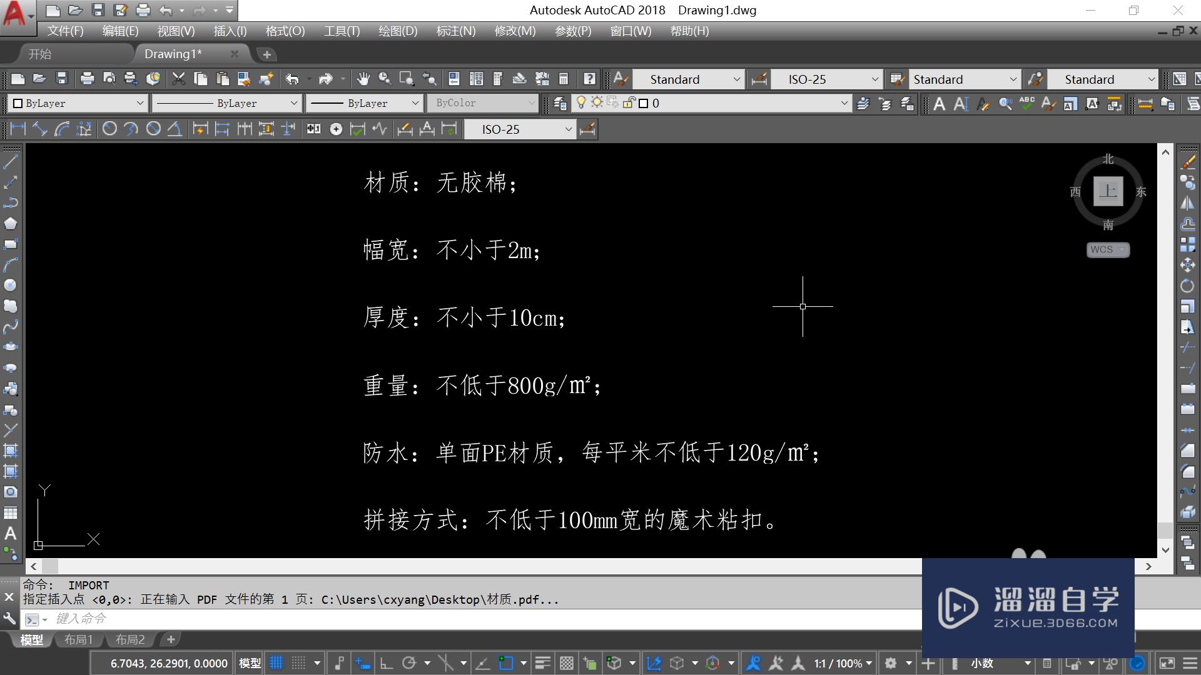The height and width of the screenshot is (675, 1201).
Task: Toggle ortho mode in status bar
Action: 386,663
